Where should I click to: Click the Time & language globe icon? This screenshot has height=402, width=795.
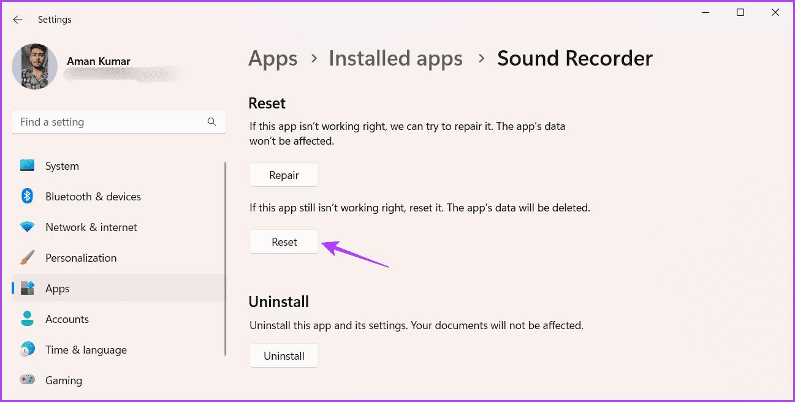click(x=27, y=349)
